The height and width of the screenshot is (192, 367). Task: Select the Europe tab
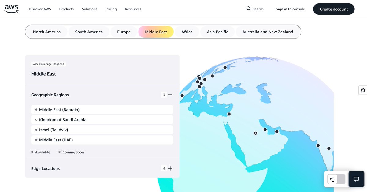coord(124,32)
